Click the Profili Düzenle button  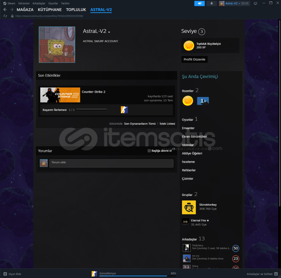[x=194, y=59]
